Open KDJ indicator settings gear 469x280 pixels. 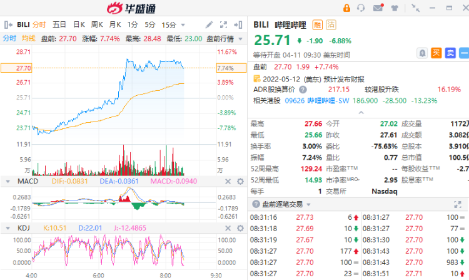point(240,229)
